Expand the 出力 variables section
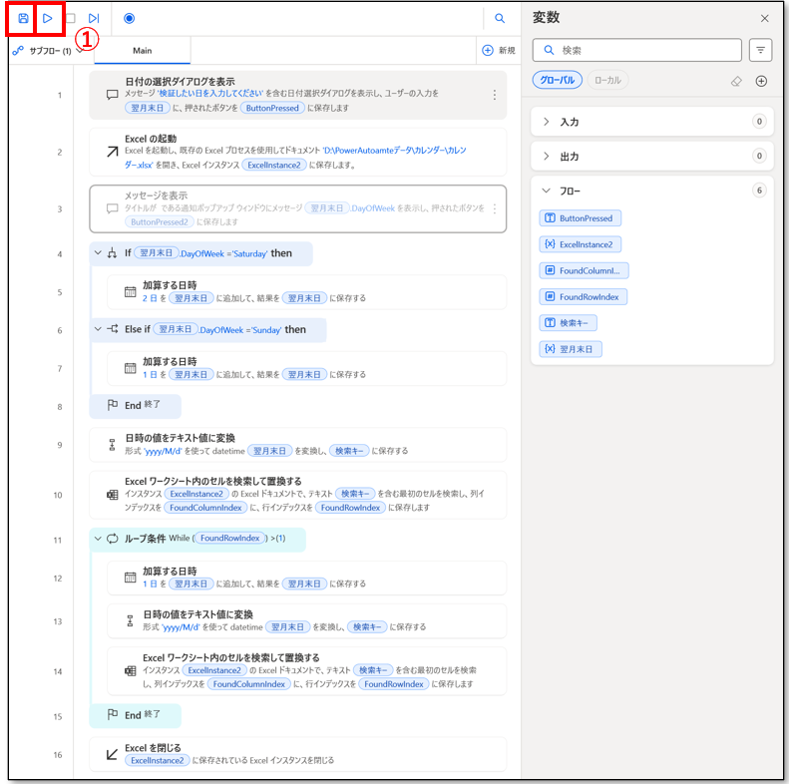This screenshot has height=784, width=789. 546,157
